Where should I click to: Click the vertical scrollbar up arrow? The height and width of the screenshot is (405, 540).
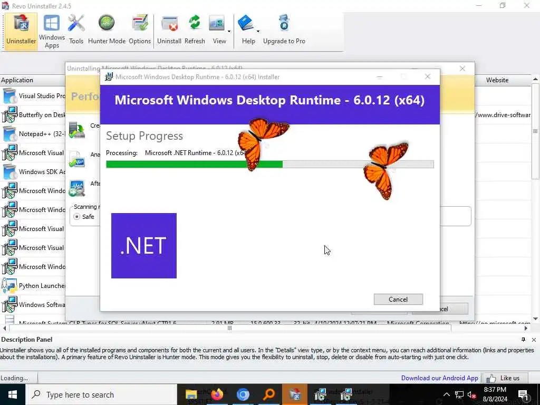(x=535, y=79)
